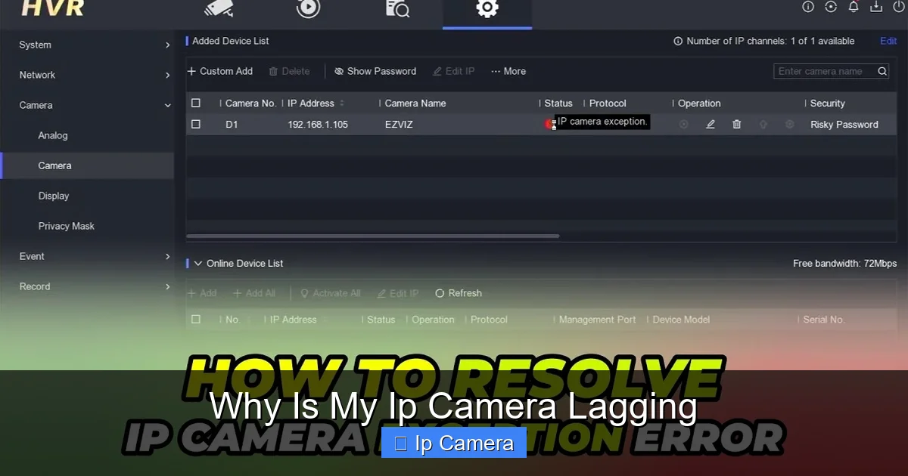This screenshot has height=476, width=908.
Task: Click Add All in Online Device List
Action: click(254, 293)
